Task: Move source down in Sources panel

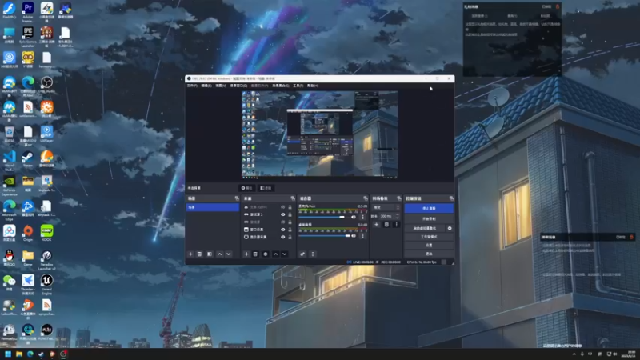Action: pos(285,254)
